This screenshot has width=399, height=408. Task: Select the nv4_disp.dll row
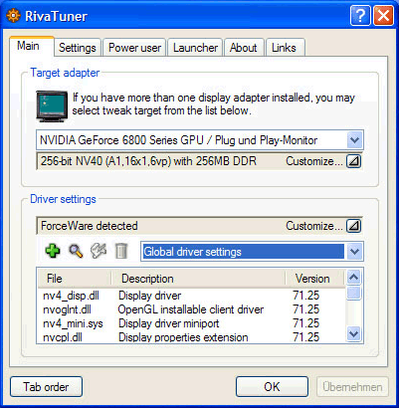191,296
